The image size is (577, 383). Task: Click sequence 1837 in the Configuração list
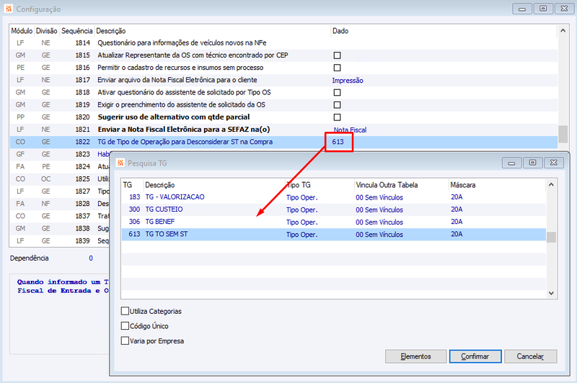(82, 216)
